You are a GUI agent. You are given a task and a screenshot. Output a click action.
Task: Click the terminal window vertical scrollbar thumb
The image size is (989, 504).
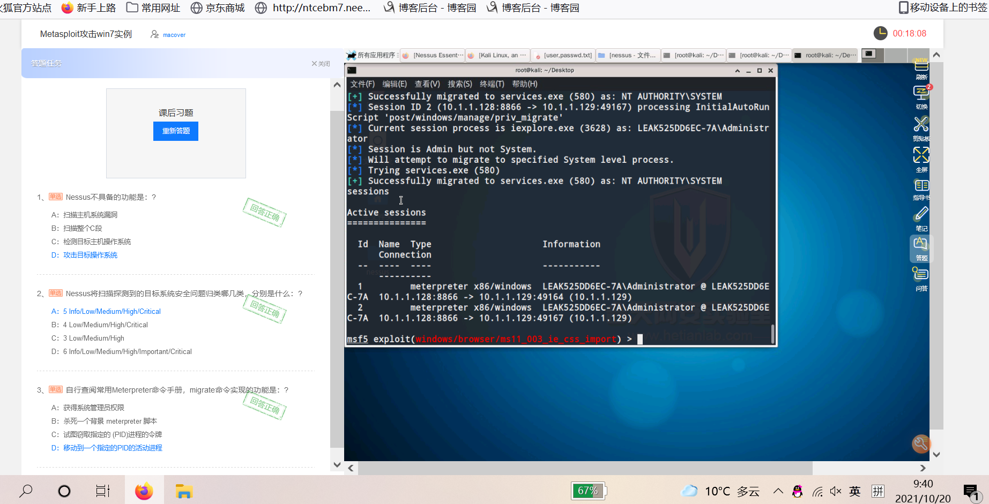tap(772, 334)
